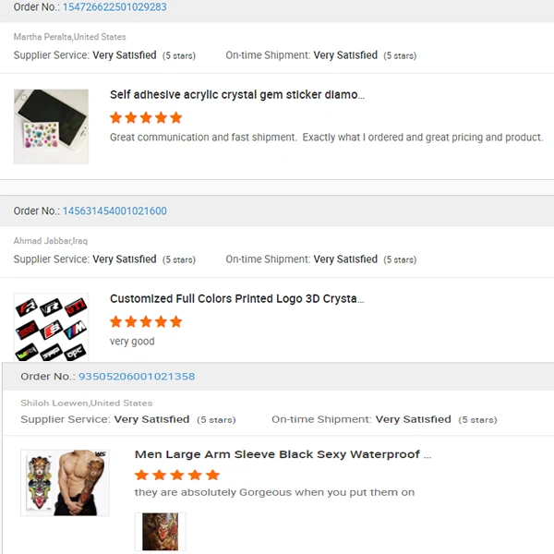Click the gem sticker product thumbnail

[52, 126]
